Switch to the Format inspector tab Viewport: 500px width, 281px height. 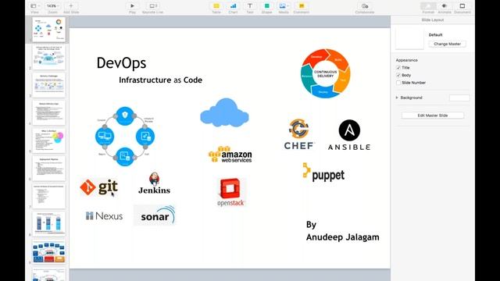(428, 6)
